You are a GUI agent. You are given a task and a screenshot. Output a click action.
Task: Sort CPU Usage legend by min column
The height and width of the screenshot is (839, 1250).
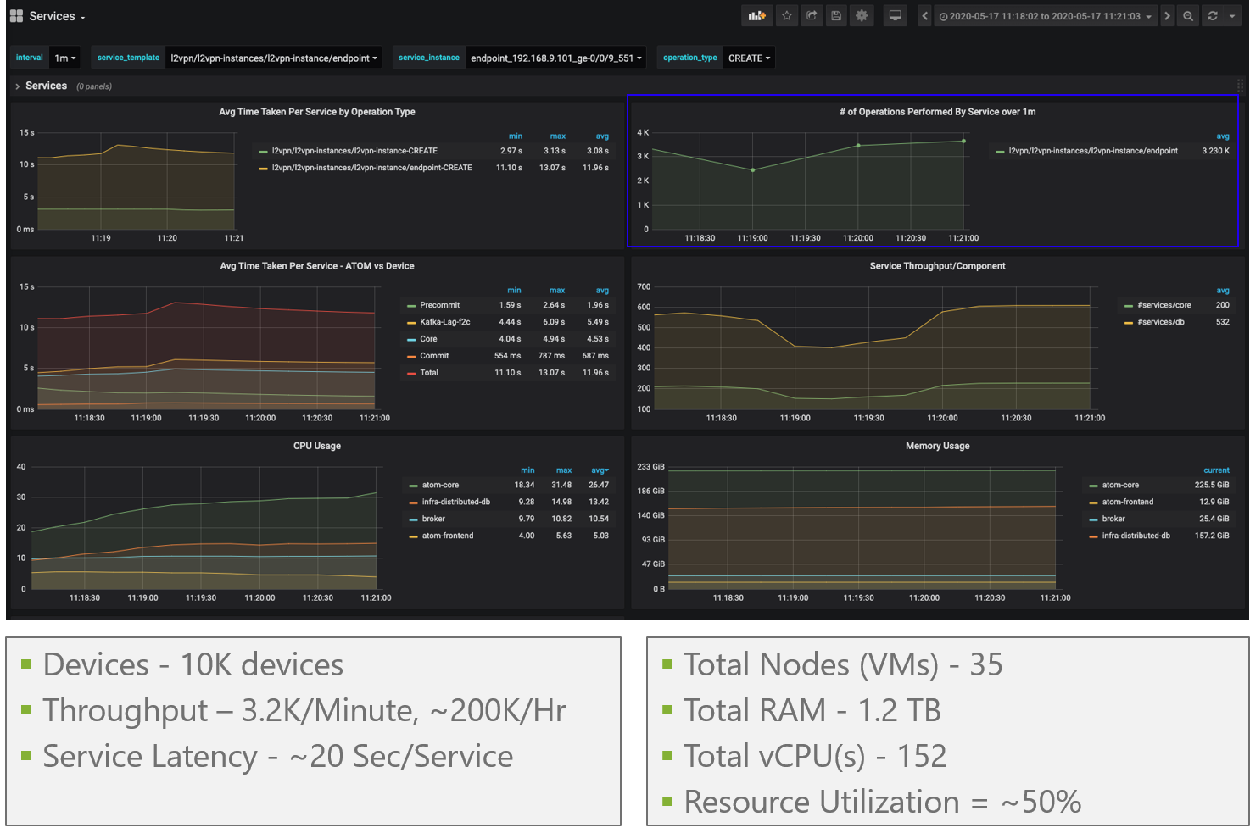(527, 470)
